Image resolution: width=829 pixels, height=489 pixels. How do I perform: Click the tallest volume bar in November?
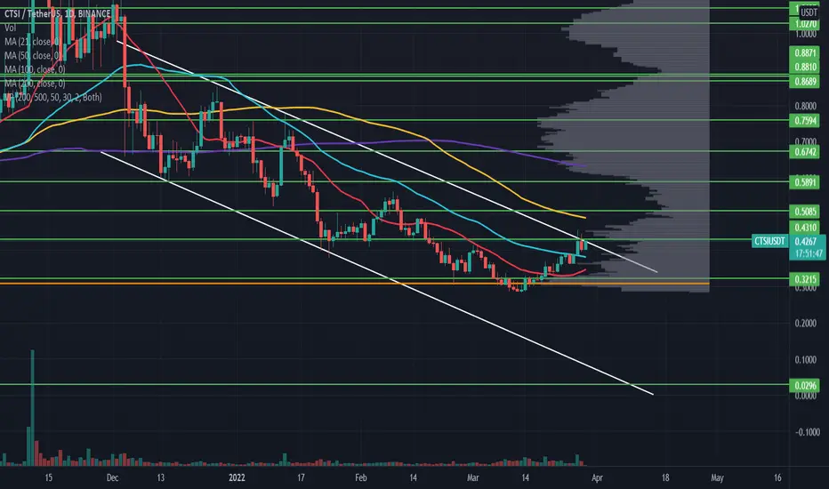(33, 407)
